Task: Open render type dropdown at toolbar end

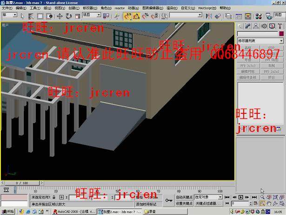Action: 280,15
